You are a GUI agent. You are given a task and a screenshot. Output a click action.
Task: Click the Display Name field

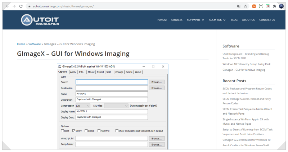pyautogui.click(x=112, y=111)
